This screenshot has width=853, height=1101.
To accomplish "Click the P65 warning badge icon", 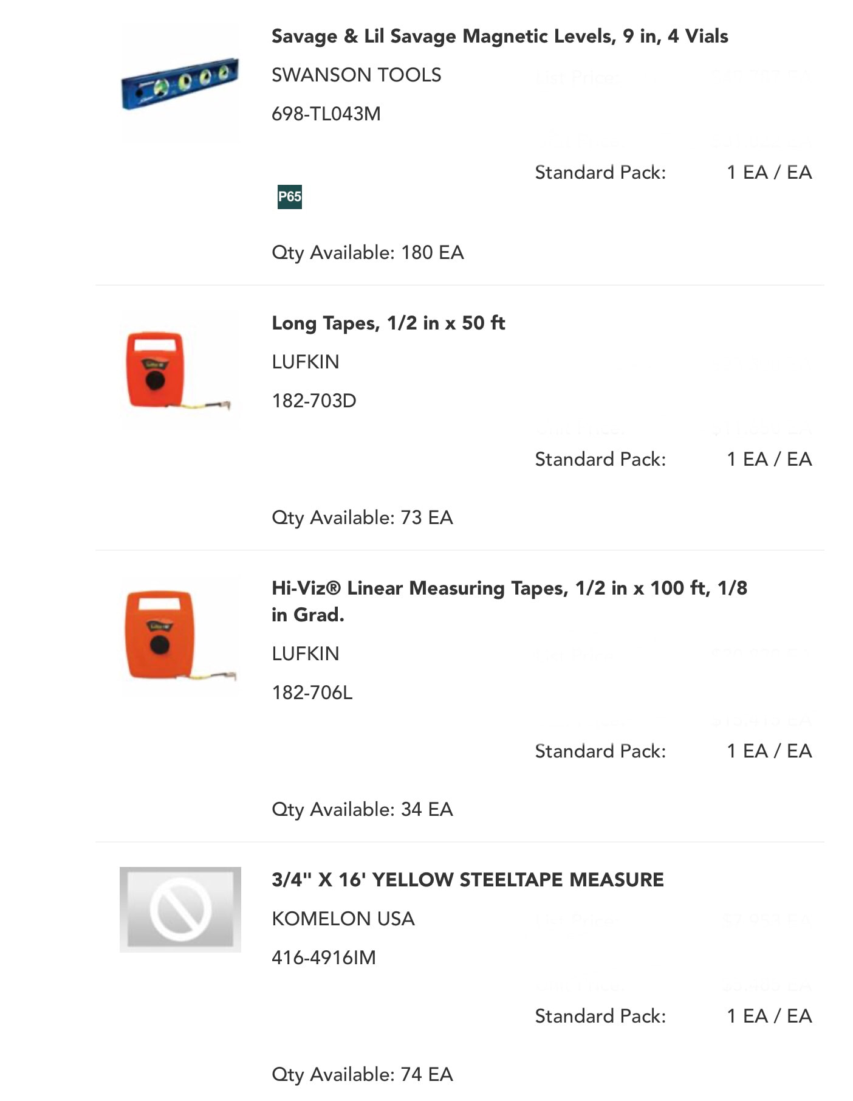I will click(289, 196).
